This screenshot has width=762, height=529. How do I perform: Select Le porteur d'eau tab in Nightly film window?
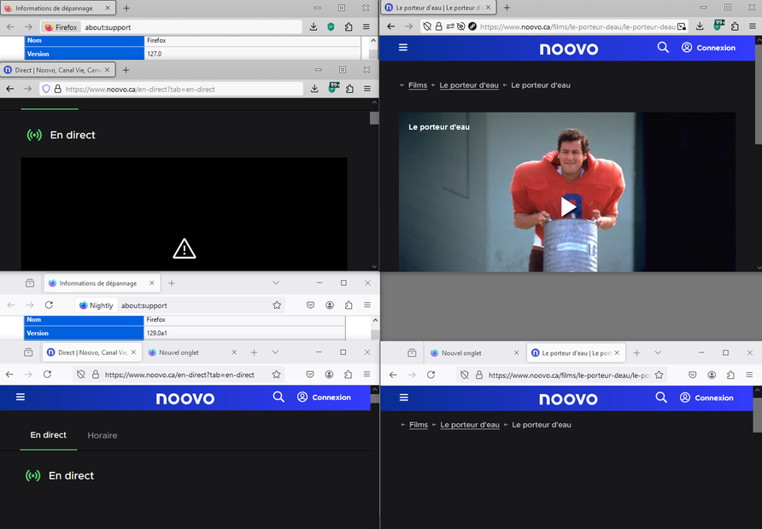pyautogui.click(x=577, y=353)
